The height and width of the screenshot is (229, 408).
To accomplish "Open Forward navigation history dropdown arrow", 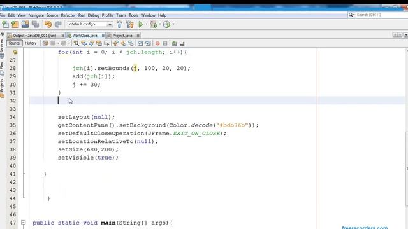I will point(69,43).
